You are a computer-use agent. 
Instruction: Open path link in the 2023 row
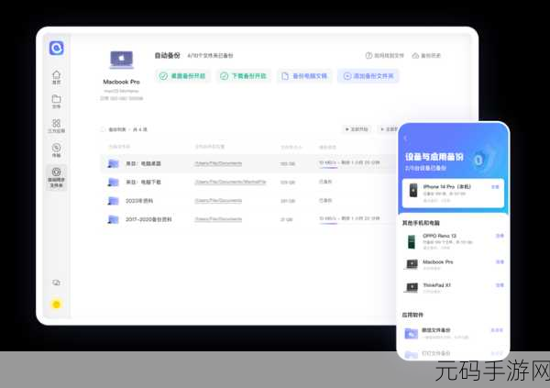218,201
